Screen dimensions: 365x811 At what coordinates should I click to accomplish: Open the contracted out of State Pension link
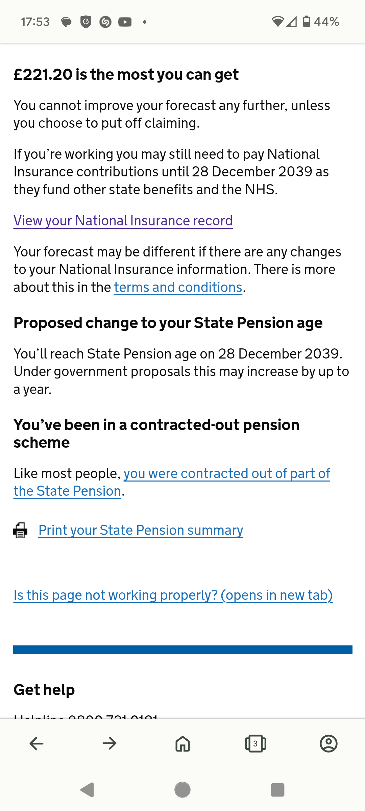226,473
